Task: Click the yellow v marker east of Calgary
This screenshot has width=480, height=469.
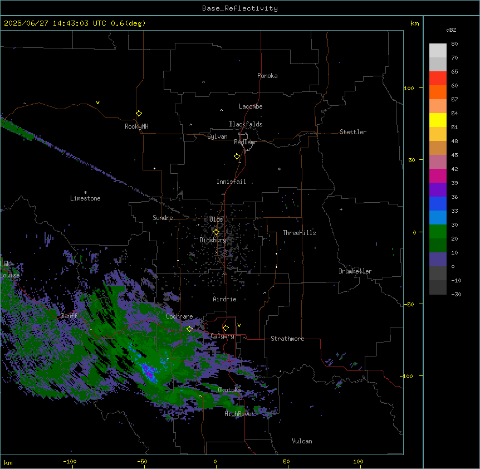Action: (x=239, y=325)
